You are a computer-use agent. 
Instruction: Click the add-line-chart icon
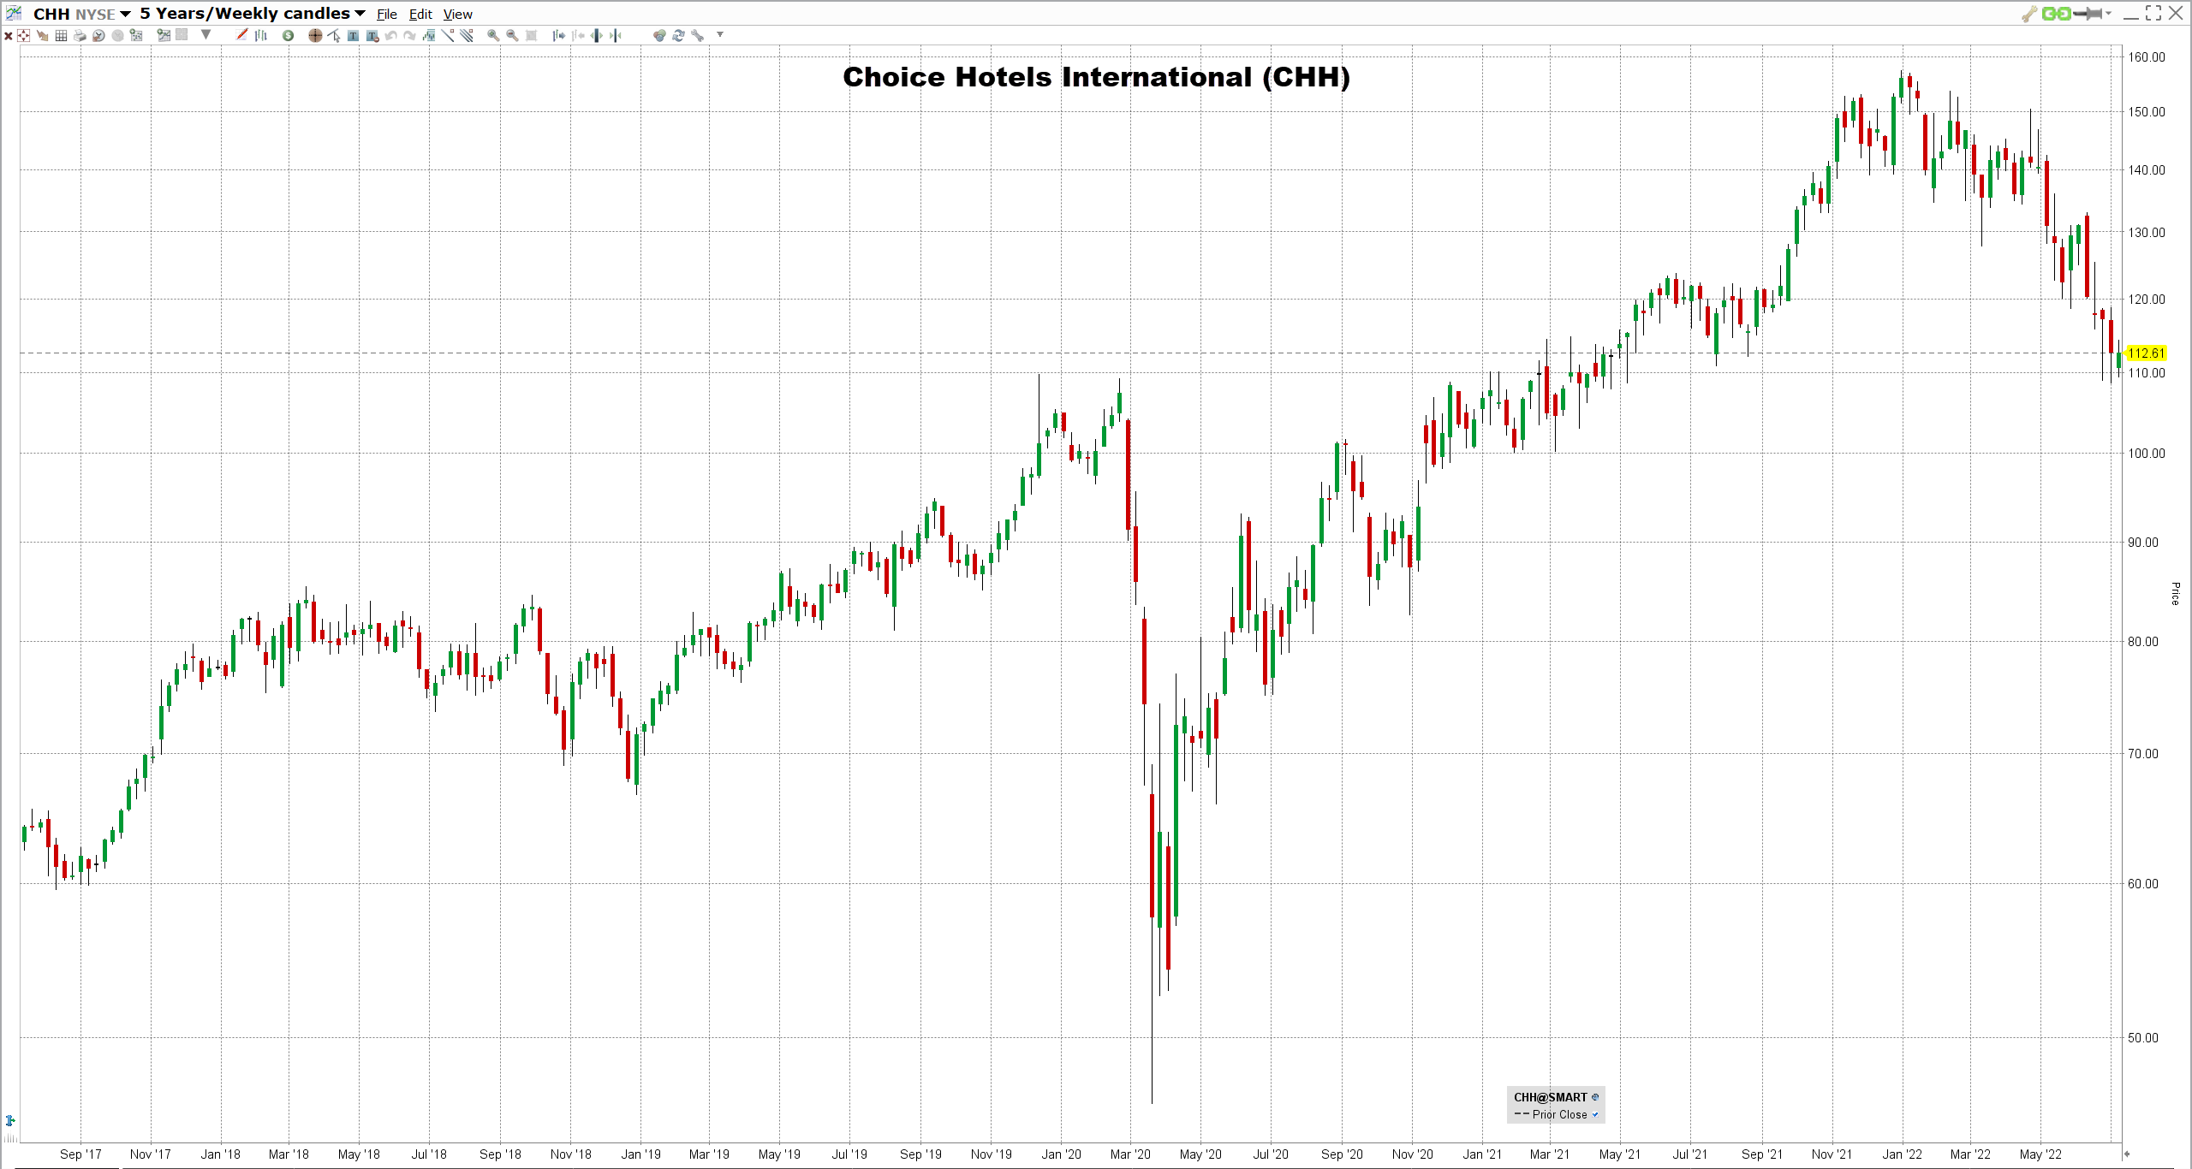click(164, 35)
